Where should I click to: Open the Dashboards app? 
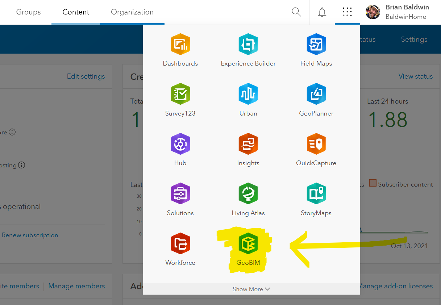(x=180, y=50)
